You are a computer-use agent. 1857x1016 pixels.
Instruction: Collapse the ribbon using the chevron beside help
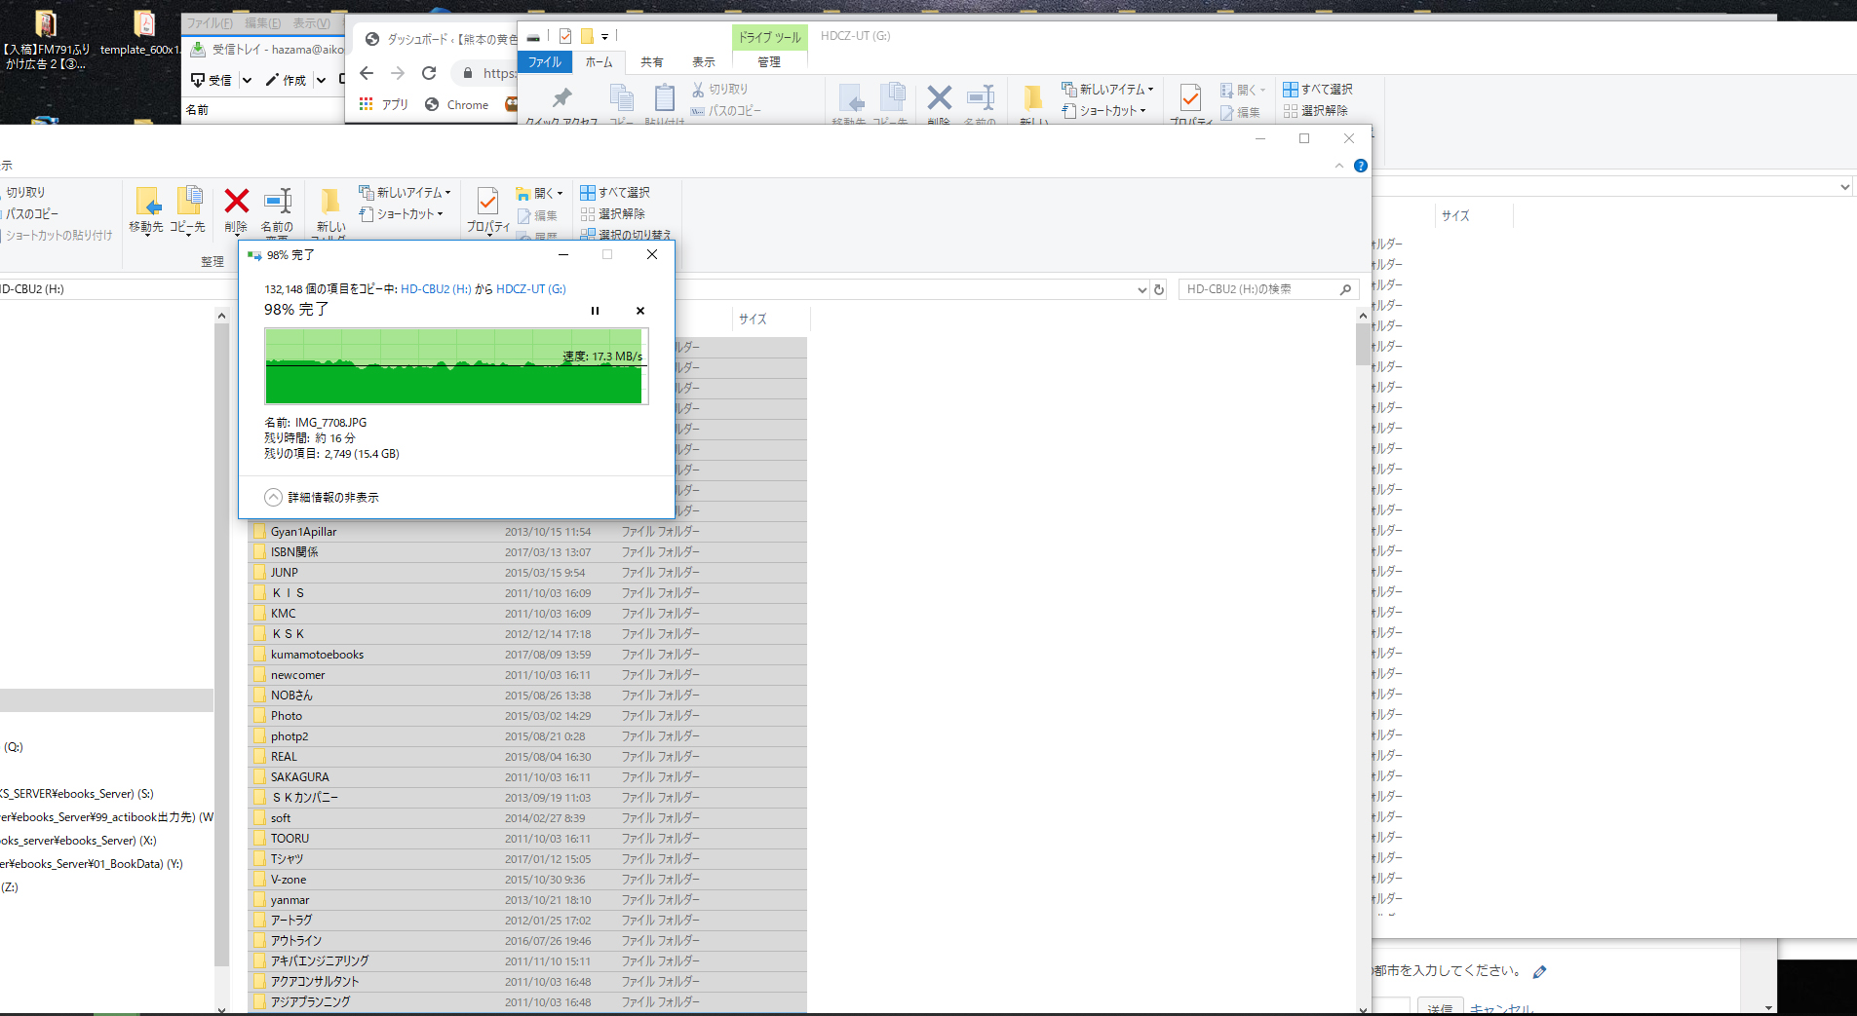[x=1339, y=166]
